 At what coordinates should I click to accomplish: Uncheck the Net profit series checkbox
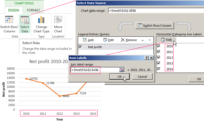(80, 47)
